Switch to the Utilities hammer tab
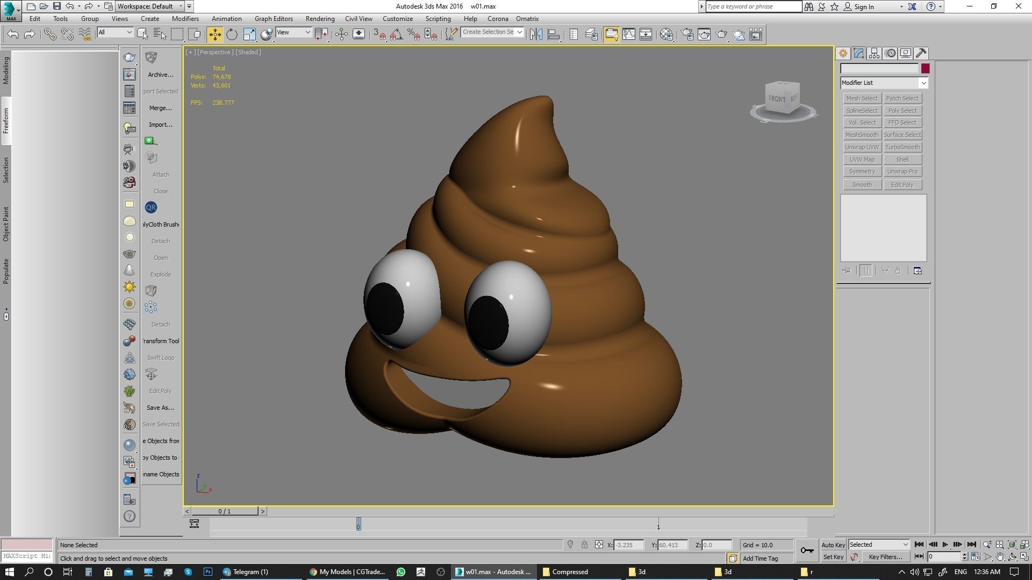The height and width of the screenshot is (580, 1032). (921, 53)
